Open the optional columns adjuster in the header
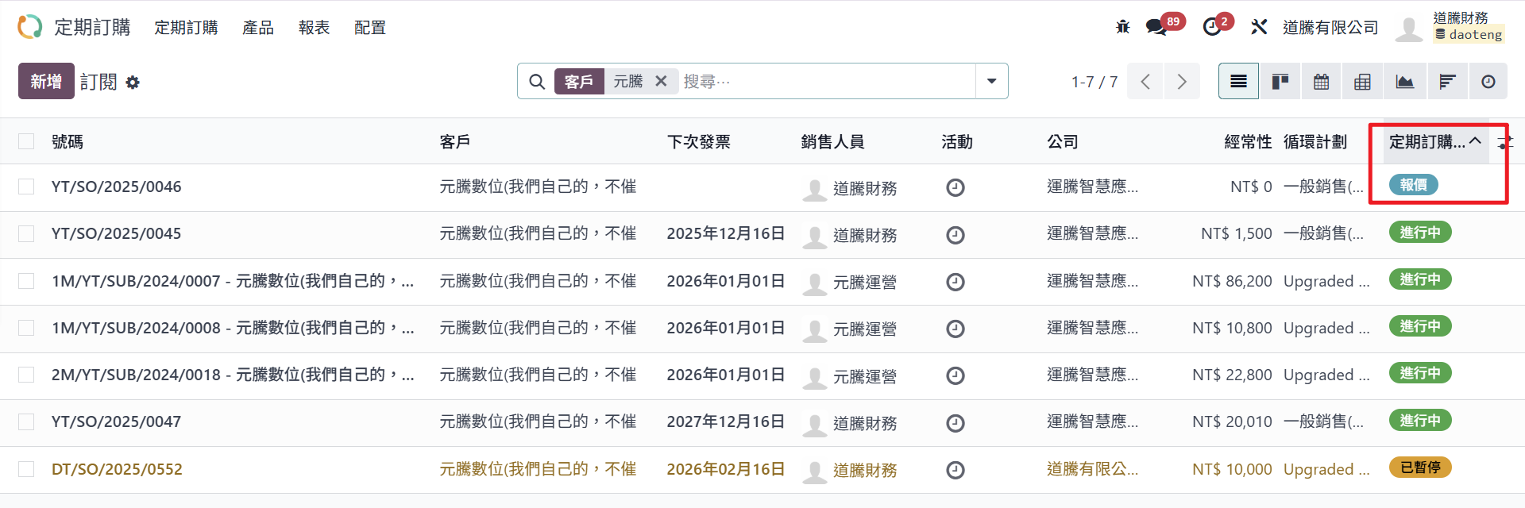The height and width of the screenshot is (508, 1525). (1505, 142)
